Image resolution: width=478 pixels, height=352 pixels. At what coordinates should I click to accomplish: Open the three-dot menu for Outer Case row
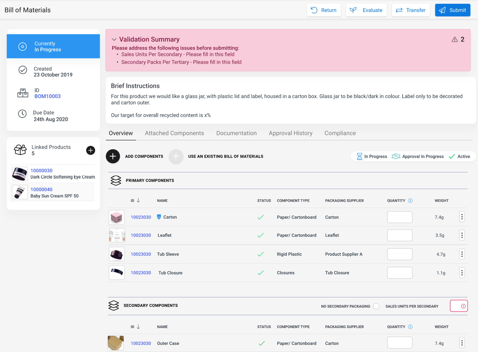[x=462, y=343]
